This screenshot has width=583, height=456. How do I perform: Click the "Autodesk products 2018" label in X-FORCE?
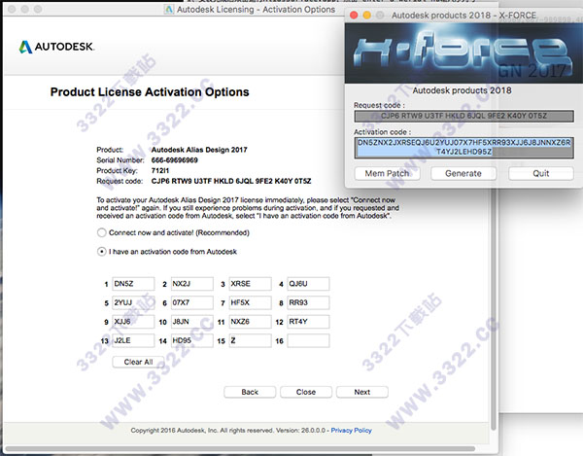coord(463,90)
